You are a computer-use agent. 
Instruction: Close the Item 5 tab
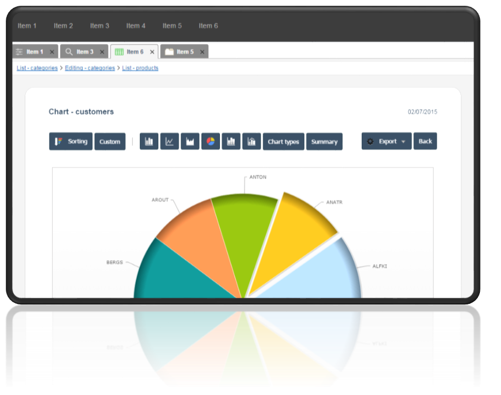click(203, 52)
